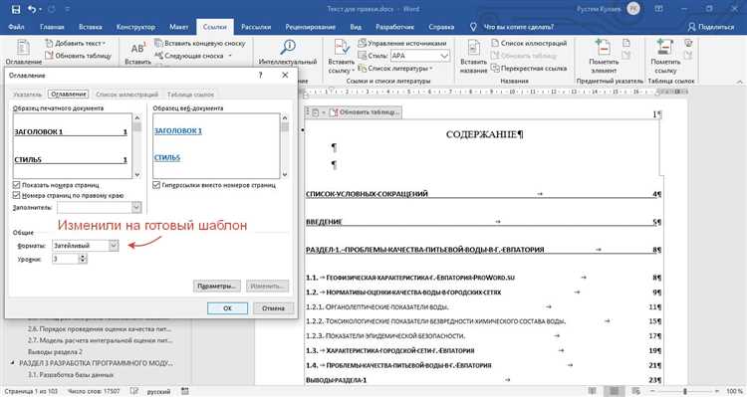
Task: Switch to the Рецензирование ribbon tab
Action: (x=310, y=27)
